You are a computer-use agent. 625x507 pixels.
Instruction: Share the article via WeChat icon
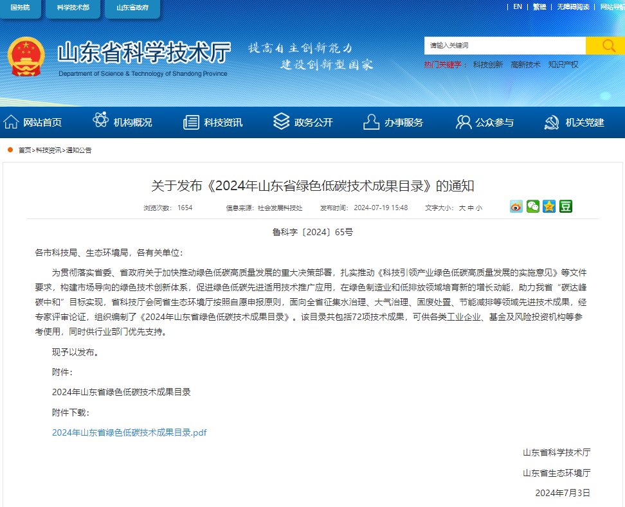click(532, 206)
